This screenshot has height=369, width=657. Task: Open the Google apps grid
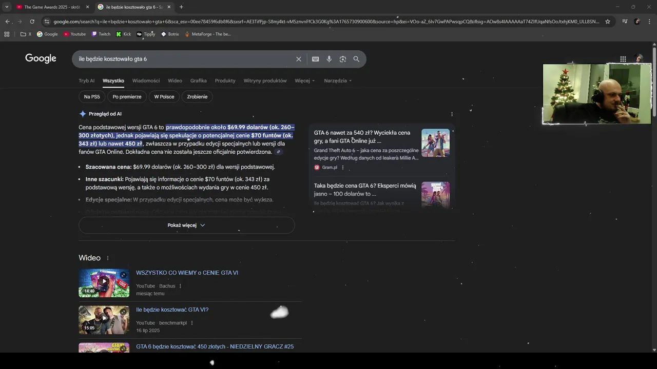click(x=623, y=59)
